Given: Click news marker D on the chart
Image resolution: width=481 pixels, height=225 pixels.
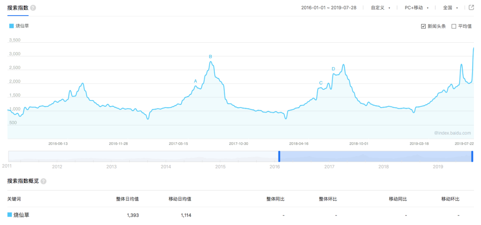Looking at the screenshot, I should tap(334, 69).
